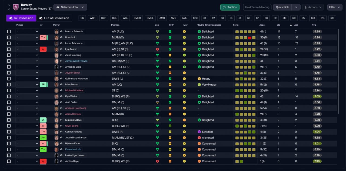
Task: Switch to the Out of Possession tab
Action: (x=54, y=18)
